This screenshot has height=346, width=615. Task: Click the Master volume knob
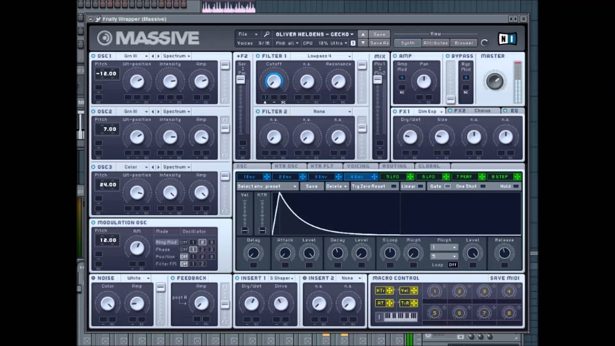click(494, 81)
